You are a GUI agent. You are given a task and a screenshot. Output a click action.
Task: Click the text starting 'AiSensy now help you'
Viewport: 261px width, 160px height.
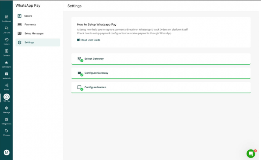click(132, 30)
